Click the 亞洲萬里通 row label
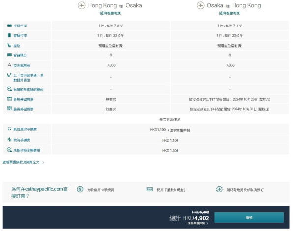The width and height of the screenshot is (295, 231). [22, 66]
